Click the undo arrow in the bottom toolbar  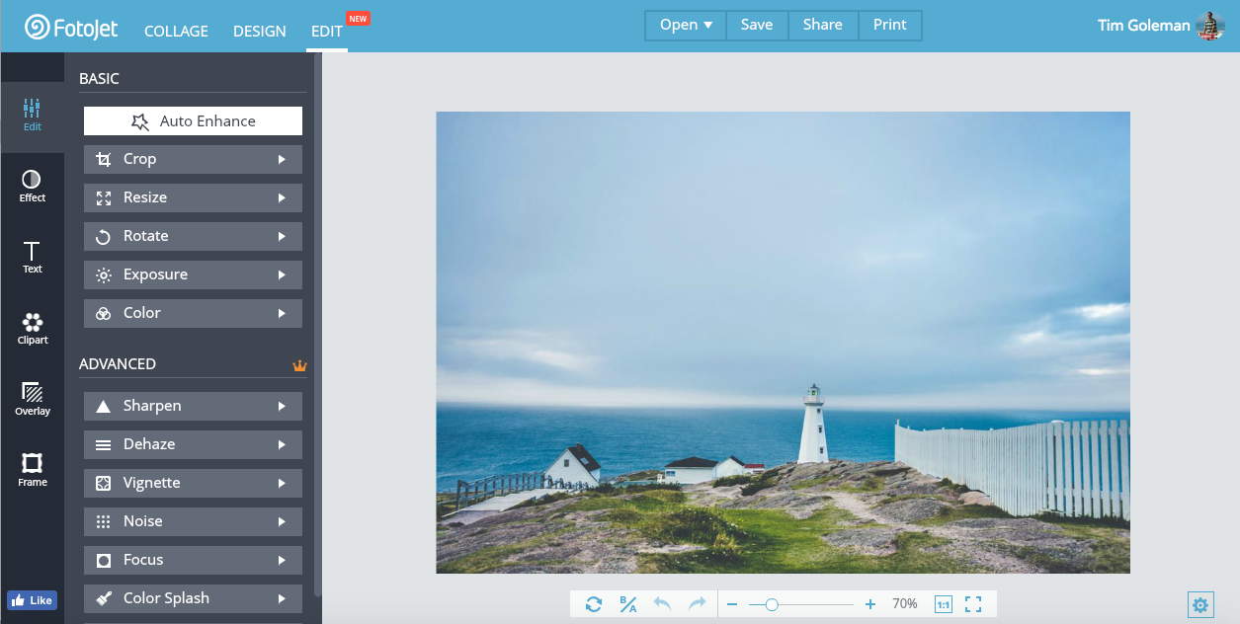662,604
